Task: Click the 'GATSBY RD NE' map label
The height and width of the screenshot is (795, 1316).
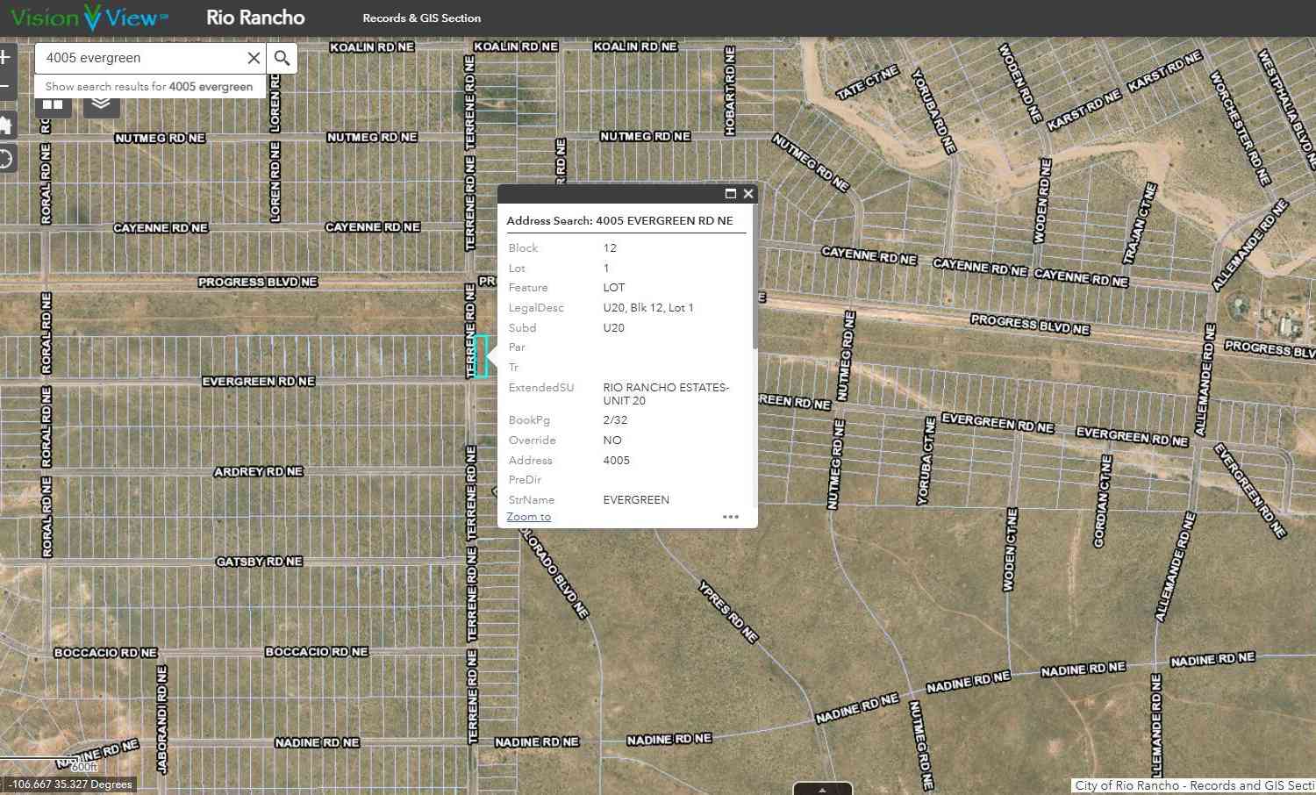Action: [259, 562]
